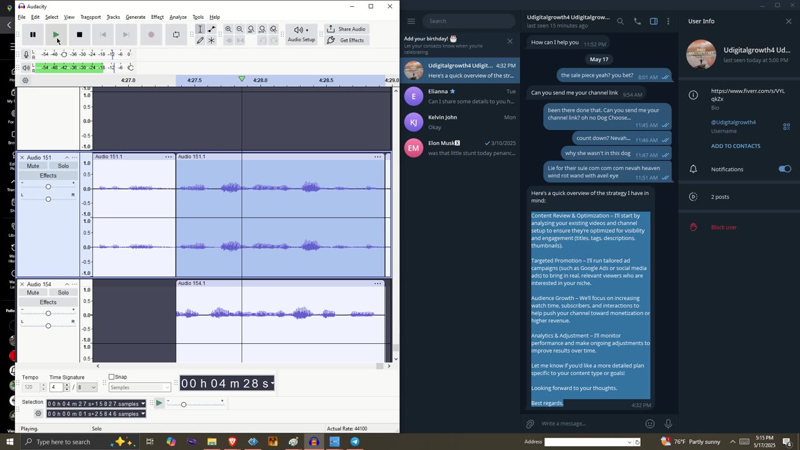This screenshot has height=450, width=800.
Task: Enable the Snap checkbox
Action: tap(111, 377)
